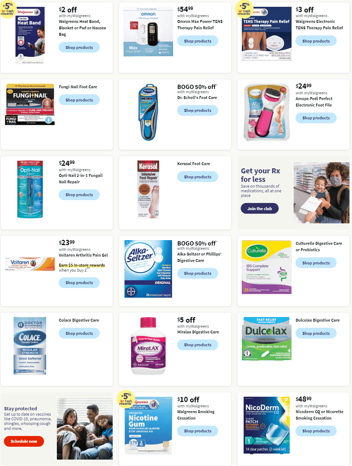
Task: Open the Earn $5 in-store rewards link
Action: pos(82,265)
